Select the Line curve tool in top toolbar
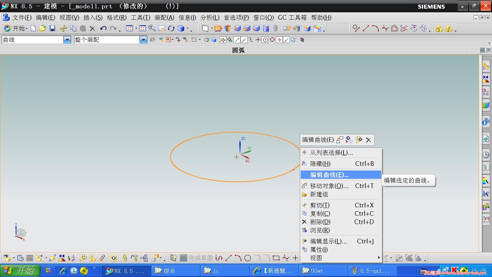 pos(366,29)
